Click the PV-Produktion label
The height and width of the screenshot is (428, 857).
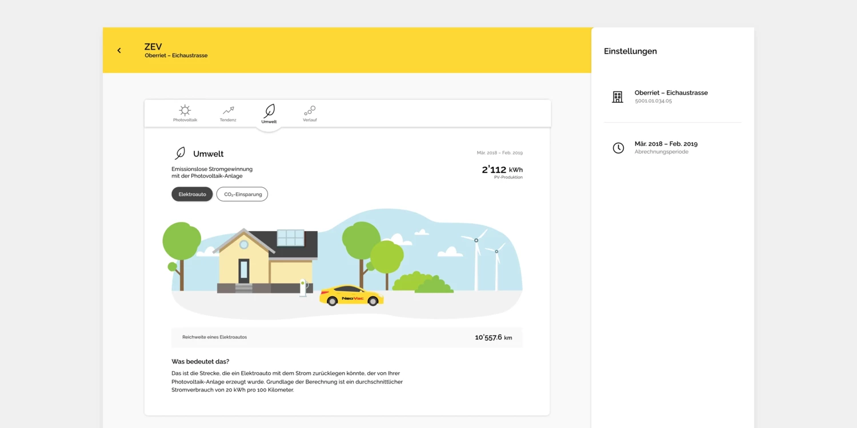click(508, 177)
